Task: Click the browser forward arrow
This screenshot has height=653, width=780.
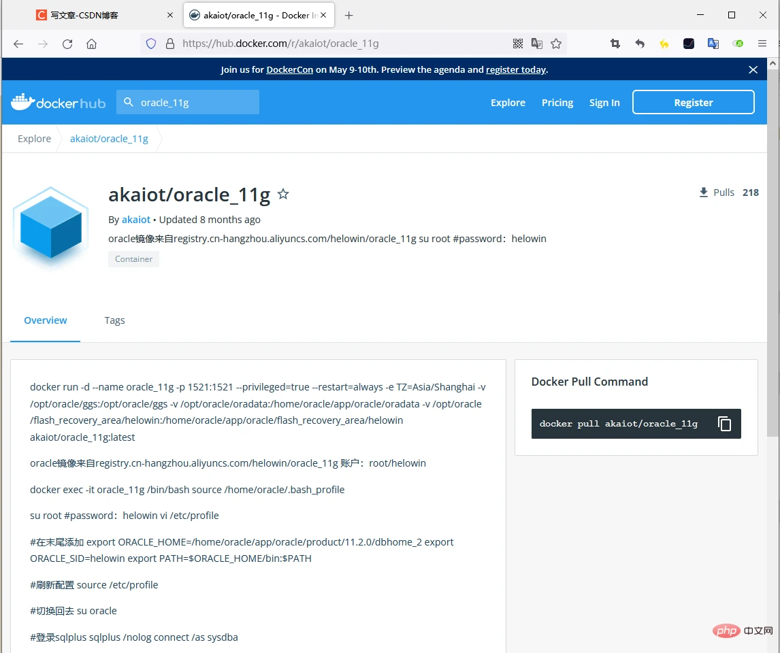Action: pyautogui.click(x=44, y=44)
